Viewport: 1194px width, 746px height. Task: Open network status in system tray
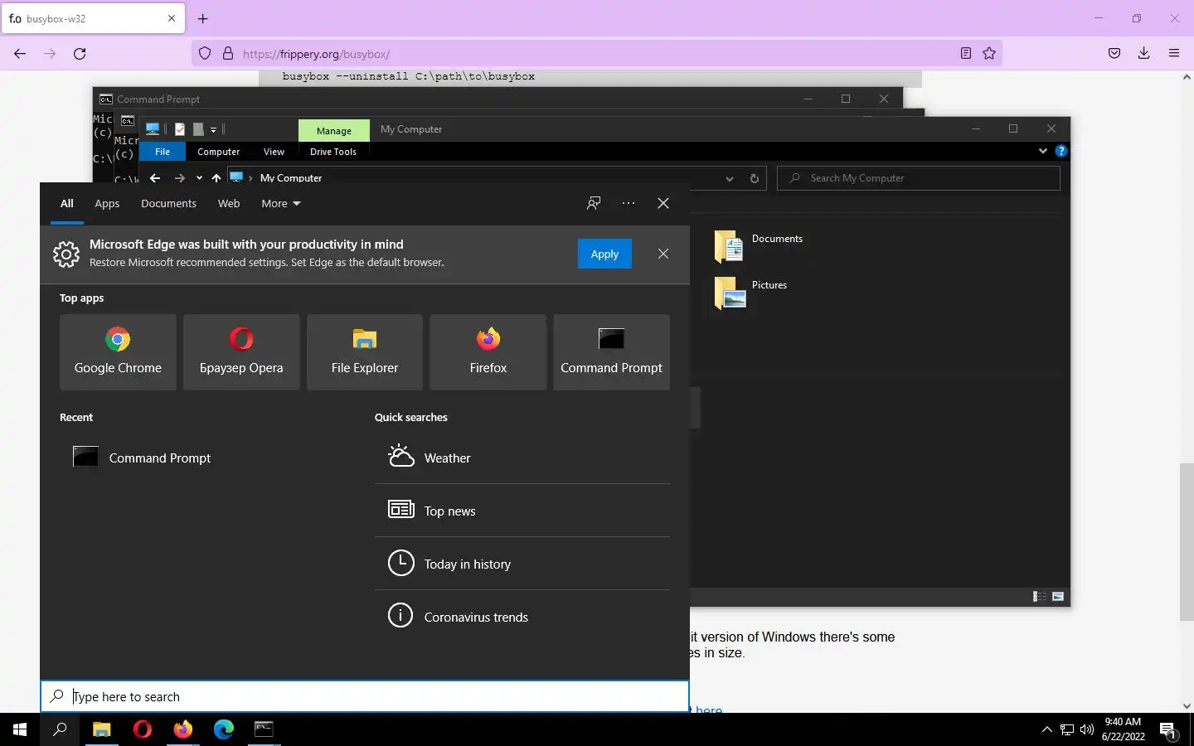1067,729
